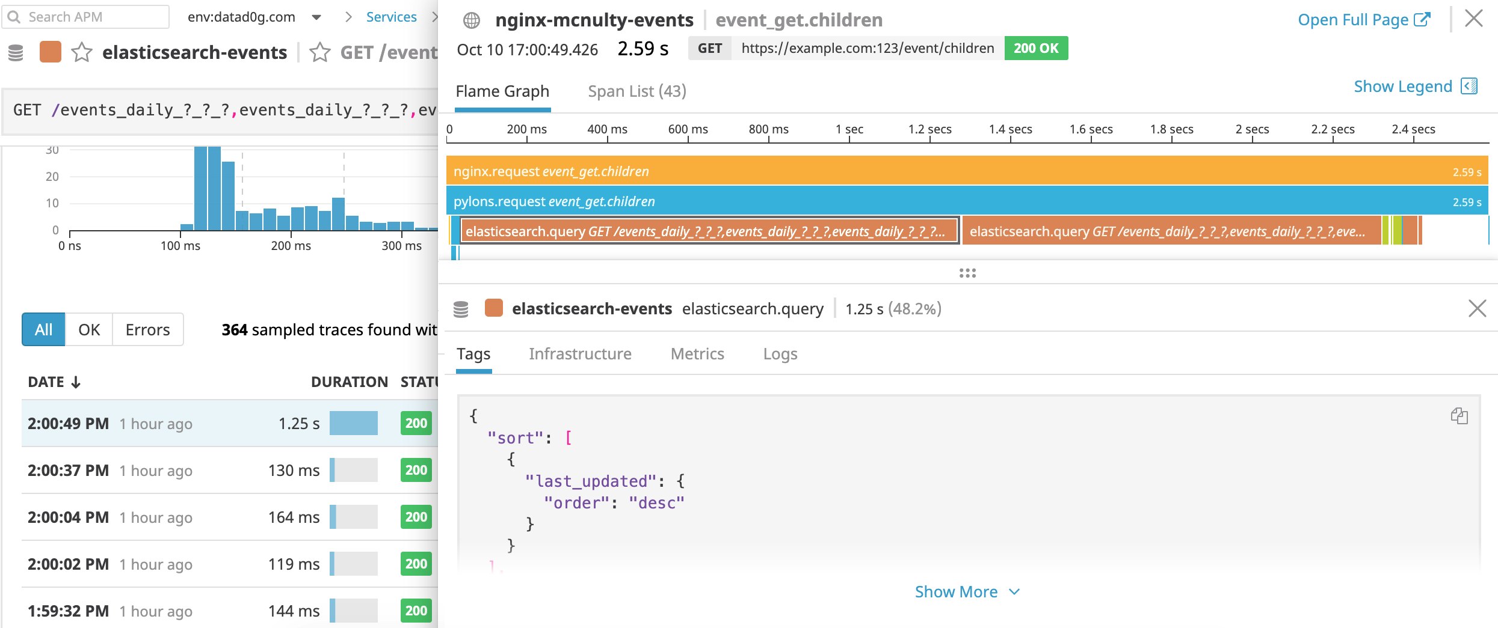Expand the query with Show More
The width and height of the screenshot is (1498, 628).
(x=955, y=591)
